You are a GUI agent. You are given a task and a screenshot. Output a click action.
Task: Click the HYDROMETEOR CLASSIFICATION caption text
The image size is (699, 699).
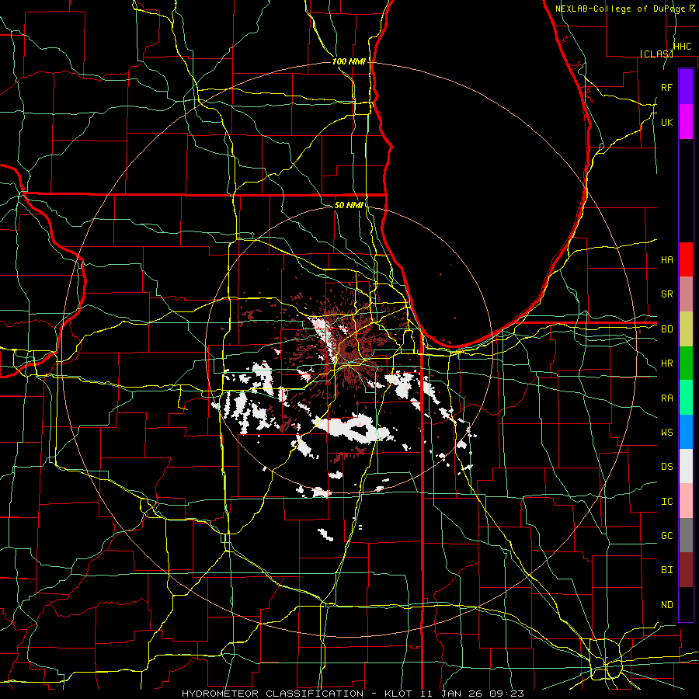(x=273, y=694)
